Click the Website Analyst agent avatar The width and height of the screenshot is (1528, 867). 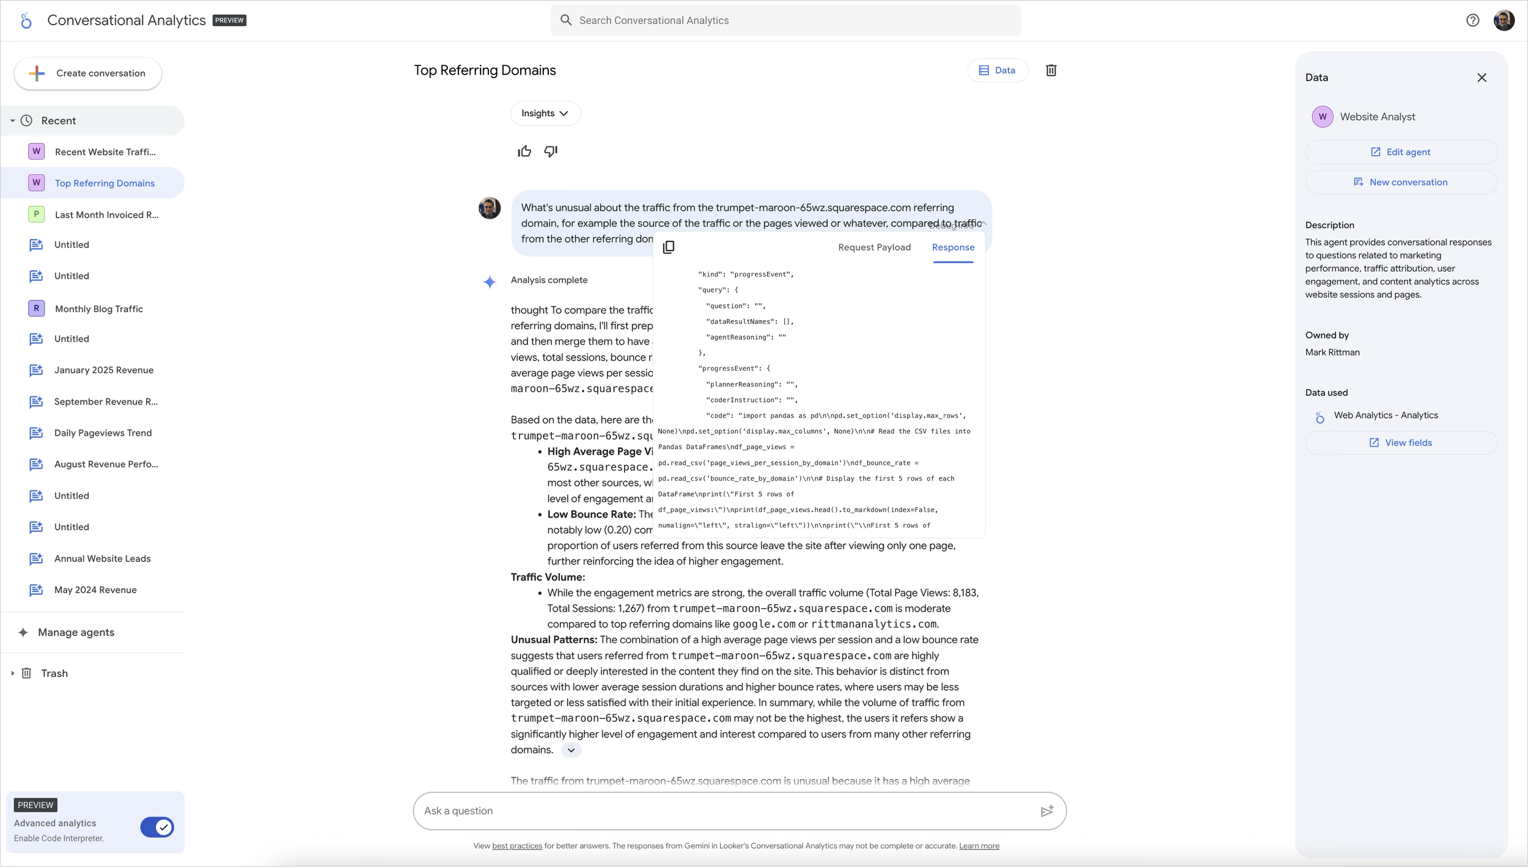(x=1323, y=117)
